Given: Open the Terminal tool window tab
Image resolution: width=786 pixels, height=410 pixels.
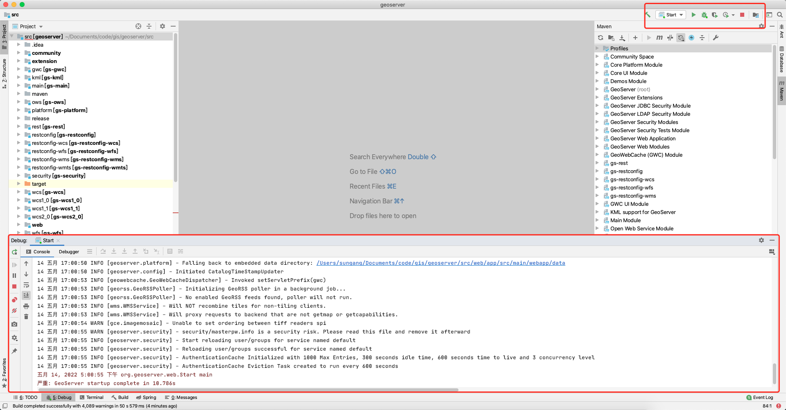Looking at the screenshot, I should pos(92,397).
